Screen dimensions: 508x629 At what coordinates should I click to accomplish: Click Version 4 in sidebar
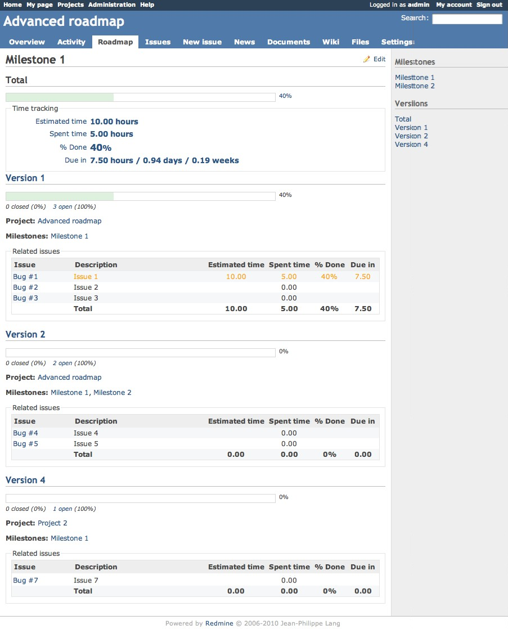click(x=411, y=145)
